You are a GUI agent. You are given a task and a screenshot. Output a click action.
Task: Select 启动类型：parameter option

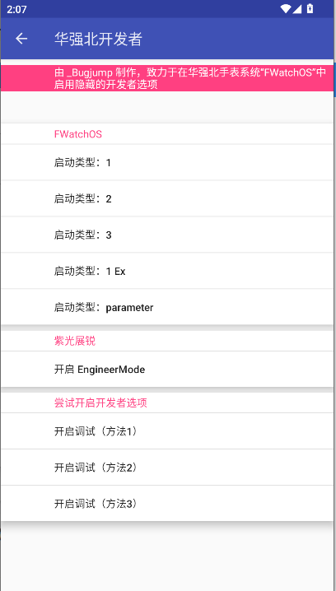point(167,307)
